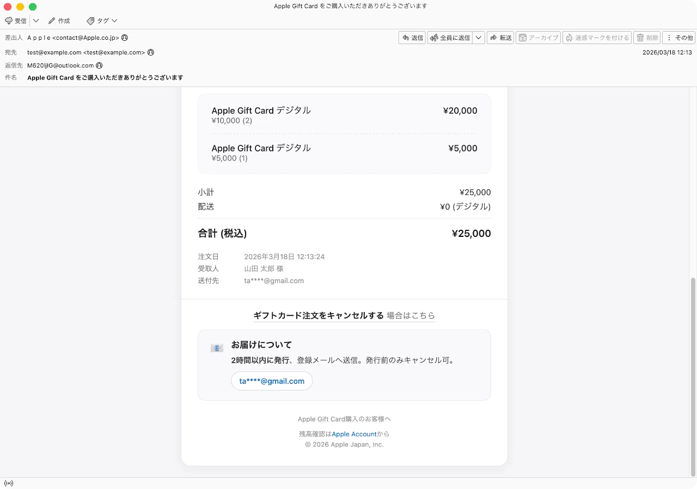Open the Apple Account link in footer
Viewport: 697px width, 489px height.
354,434
